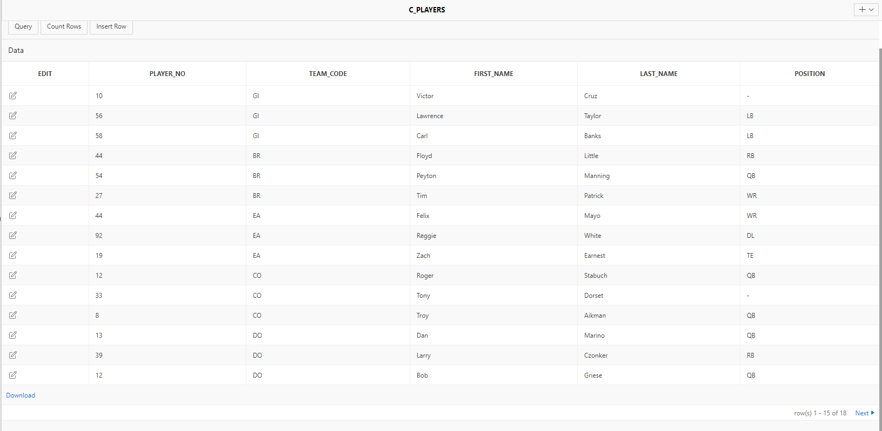Edit the Larry Czonker row

tap(13, 355)
